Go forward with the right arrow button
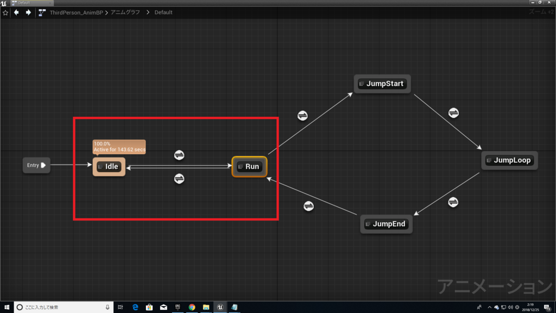The width and height of the screenshot is (556, 313). click(28, 12)
